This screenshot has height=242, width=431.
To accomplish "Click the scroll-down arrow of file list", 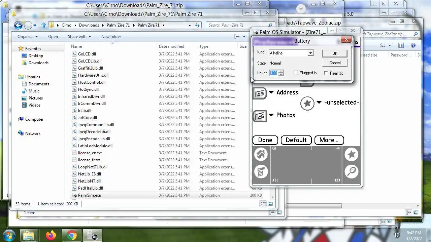I will [273, 197].
